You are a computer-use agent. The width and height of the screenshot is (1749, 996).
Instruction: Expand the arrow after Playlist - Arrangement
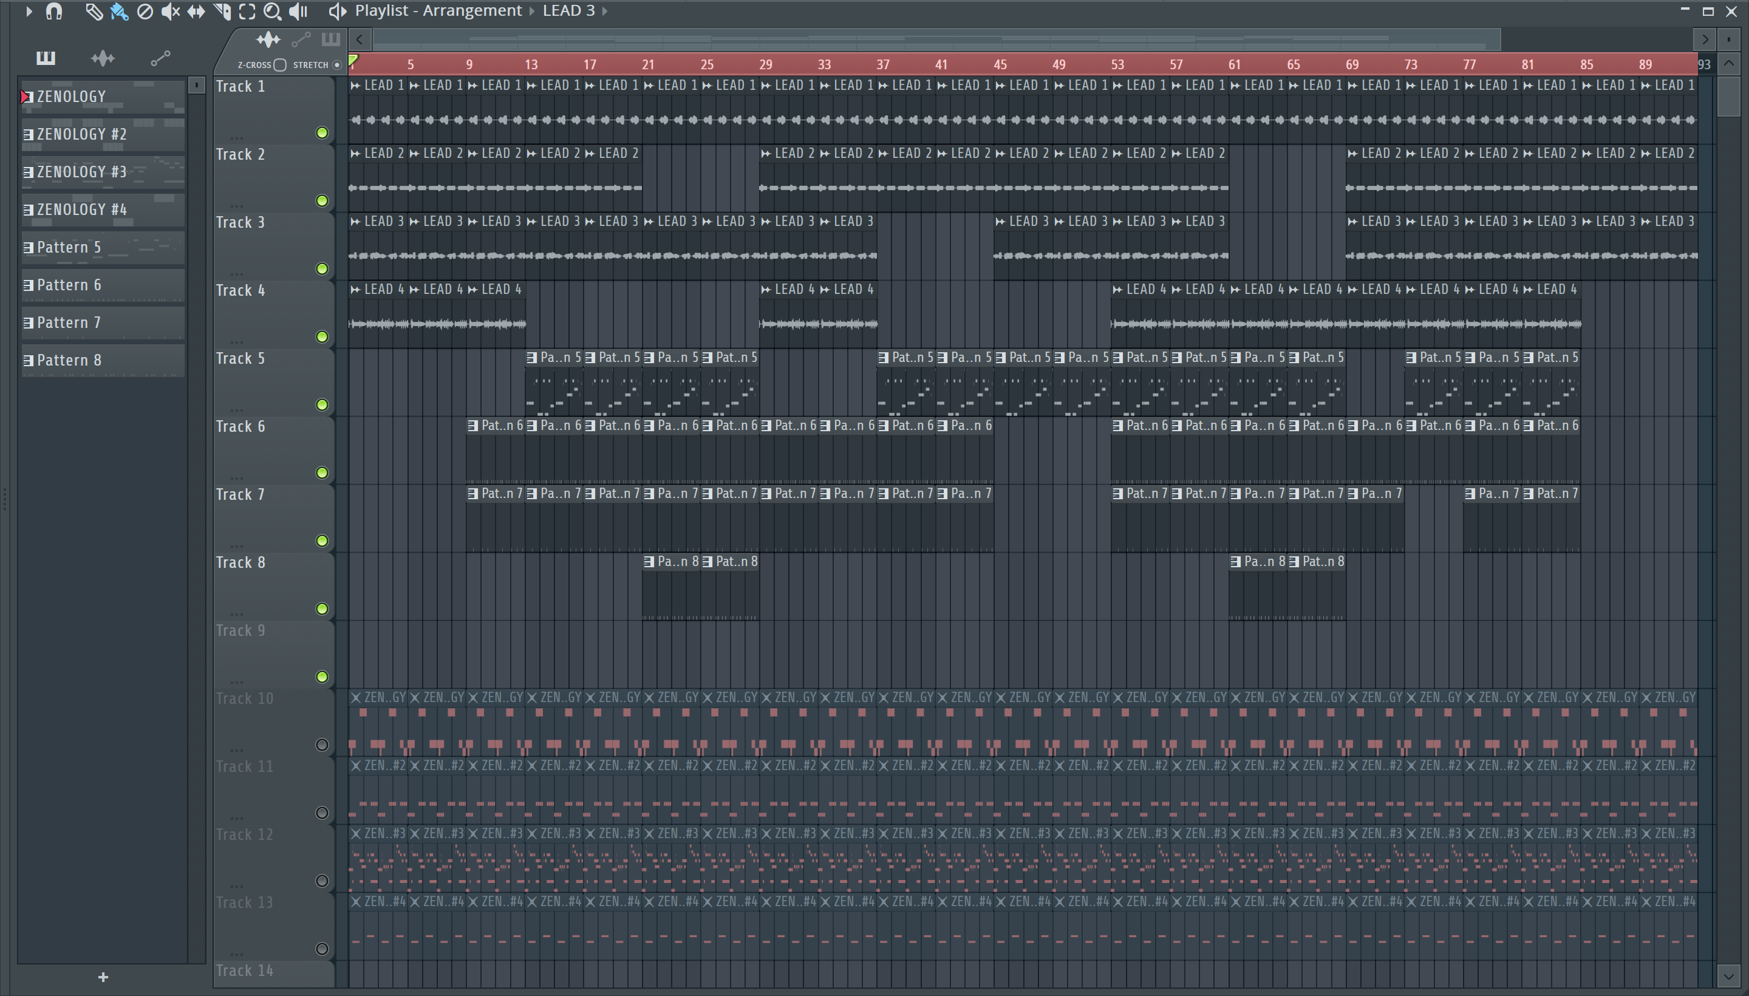(532, 11)
